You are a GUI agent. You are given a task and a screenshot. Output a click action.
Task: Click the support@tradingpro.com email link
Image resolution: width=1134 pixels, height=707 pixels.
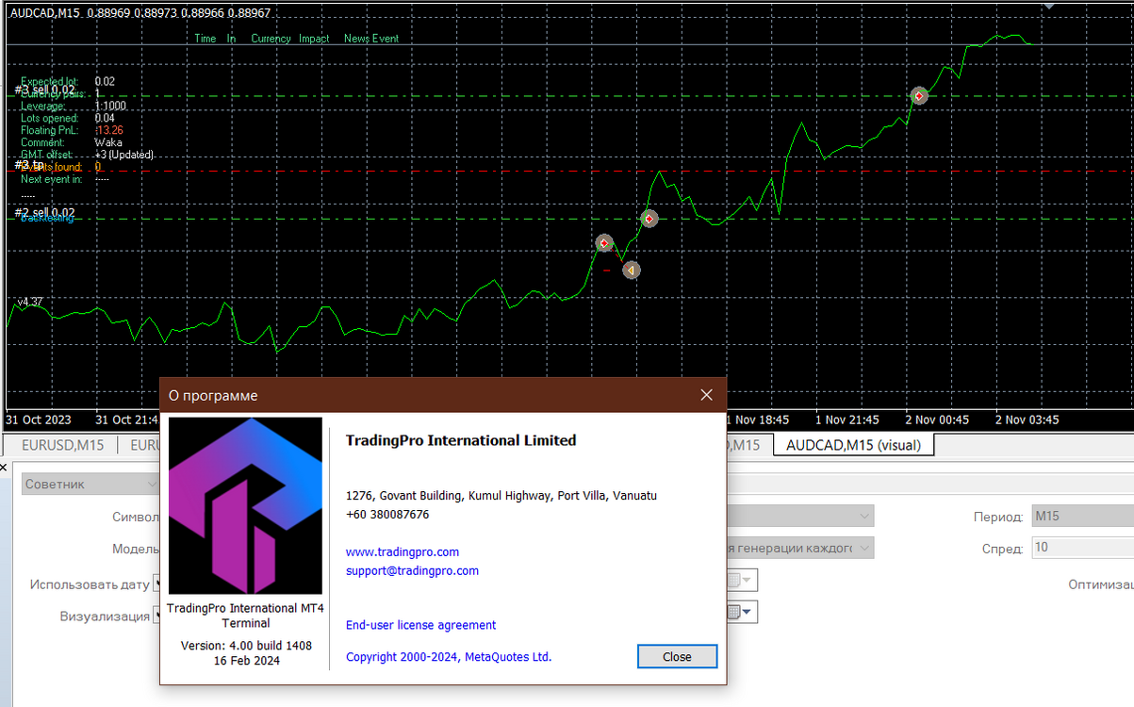pos(412,571)
